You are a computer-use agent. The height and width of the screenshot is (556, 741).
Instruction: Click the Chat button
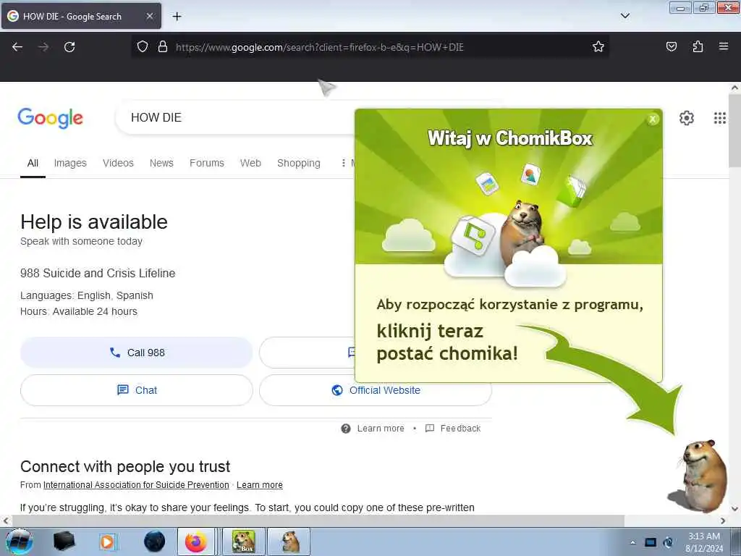coord(137,390)
